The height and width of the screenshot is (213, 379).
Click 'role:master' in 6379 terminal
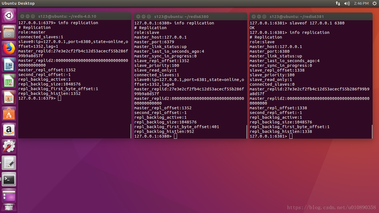[32, 32]
